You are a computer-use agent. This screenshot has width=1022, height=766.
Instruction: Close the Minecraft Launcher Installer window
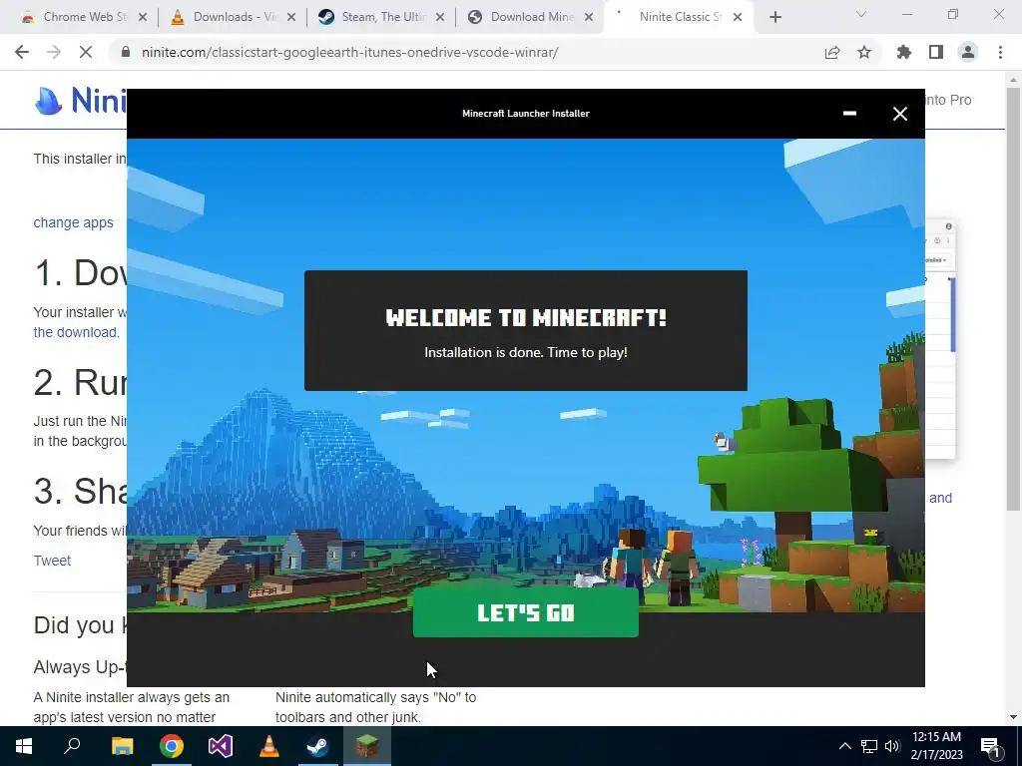click(x=900, y=114)
